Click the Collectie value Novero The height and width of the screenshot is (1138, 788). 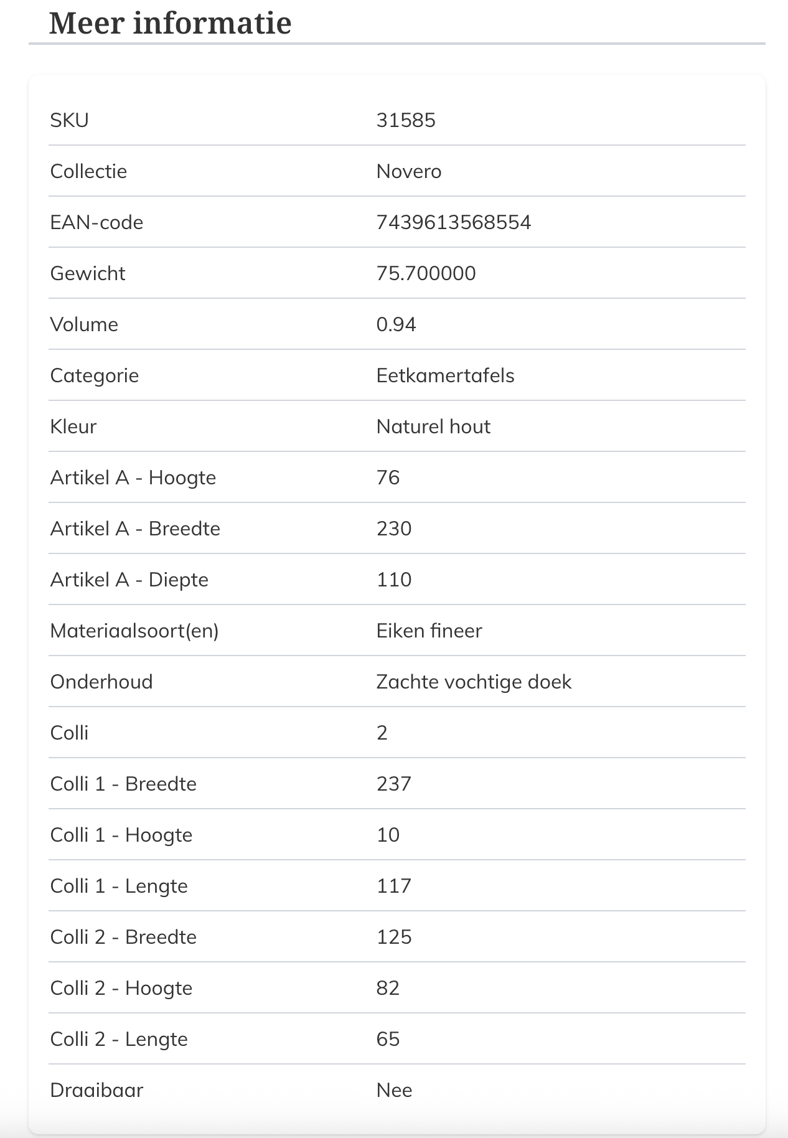tap(409, 171)
